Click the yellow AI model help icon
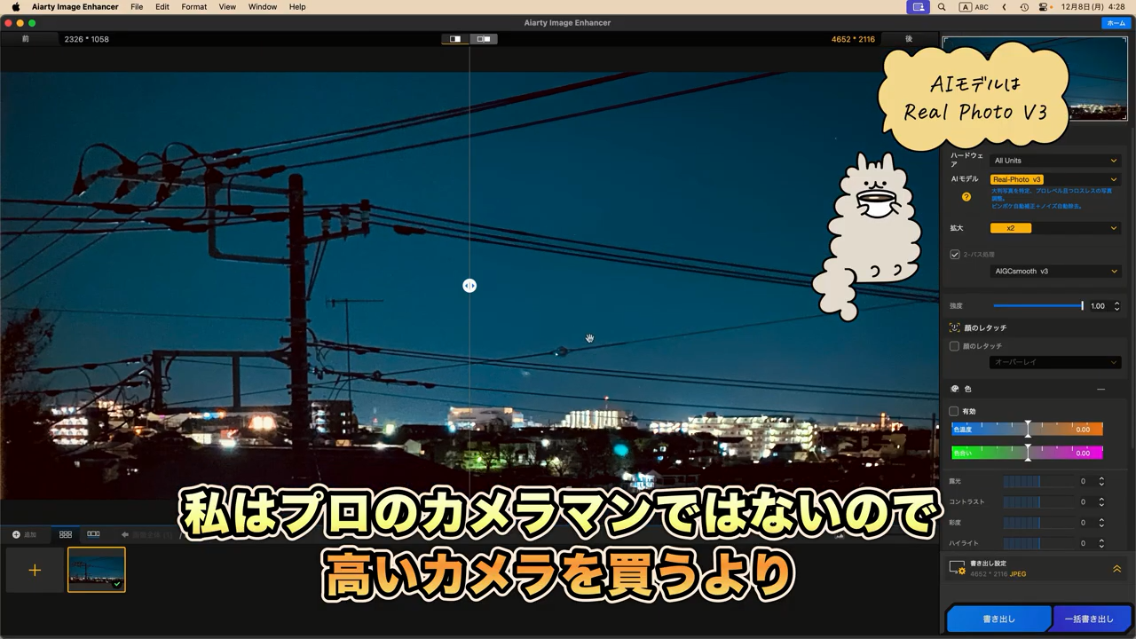The height and width of the screenshot is (639, 1136). [x=966, y=197]
